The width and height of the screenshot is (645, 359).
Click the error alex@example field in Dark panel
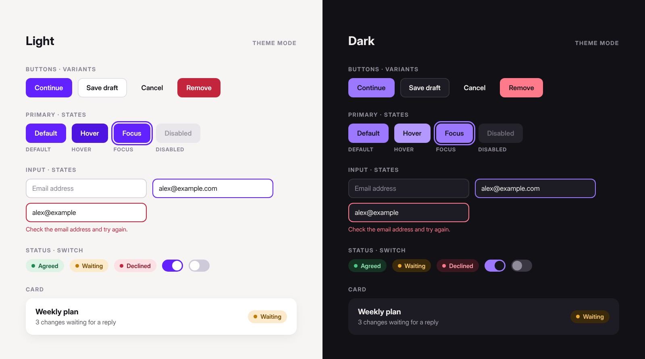click(409, 213)
